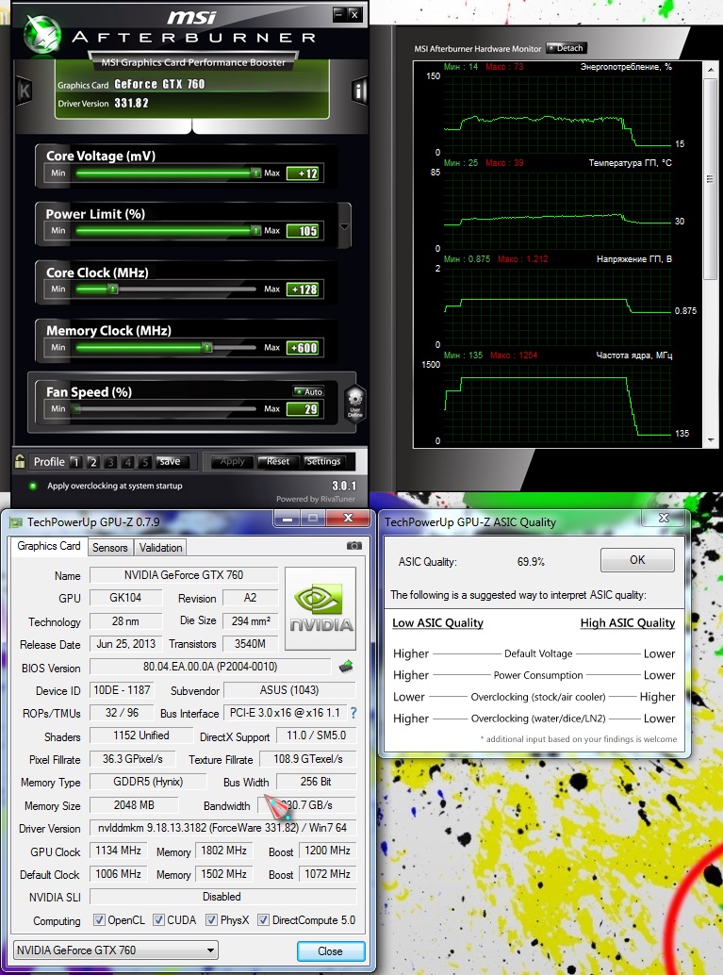This screenshot has height=975, width=723.
Task: Toggle the profile lock padlock icon
Action: (x=20, y=461)
